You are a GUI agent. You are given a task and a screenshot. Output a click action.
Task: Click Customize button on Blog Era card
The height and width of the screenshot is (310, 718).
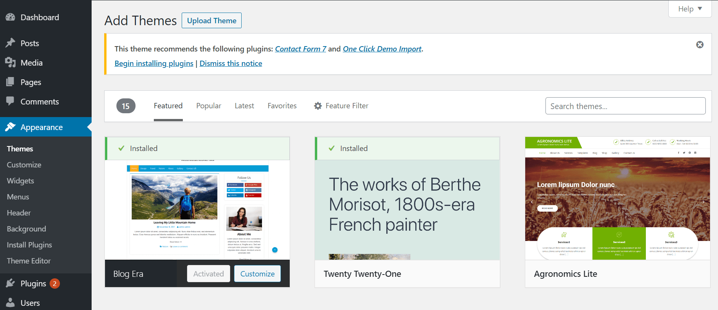click(257, 274)
